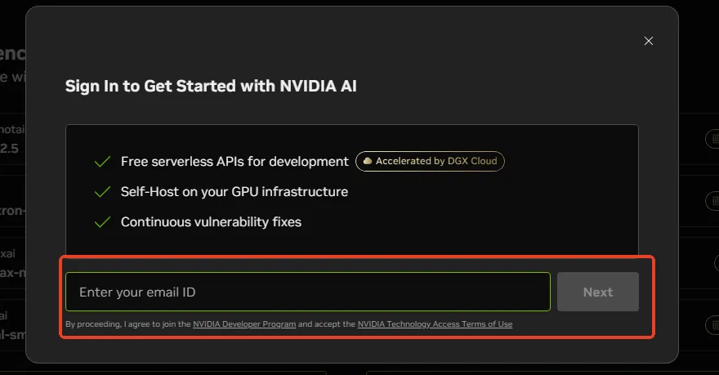Image resolution: width=719 pixels, height=375 pixels.
Task: Close the NVIDIA sign-in dialog
Action: 649,41
